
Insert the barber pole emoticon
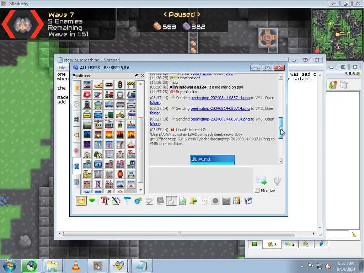coord(98,184)
